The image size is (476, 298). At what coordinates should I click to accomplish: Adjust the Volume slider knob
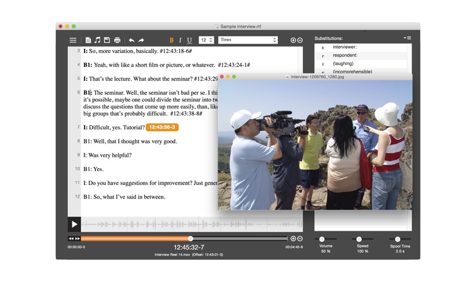[x=322, y=240]
